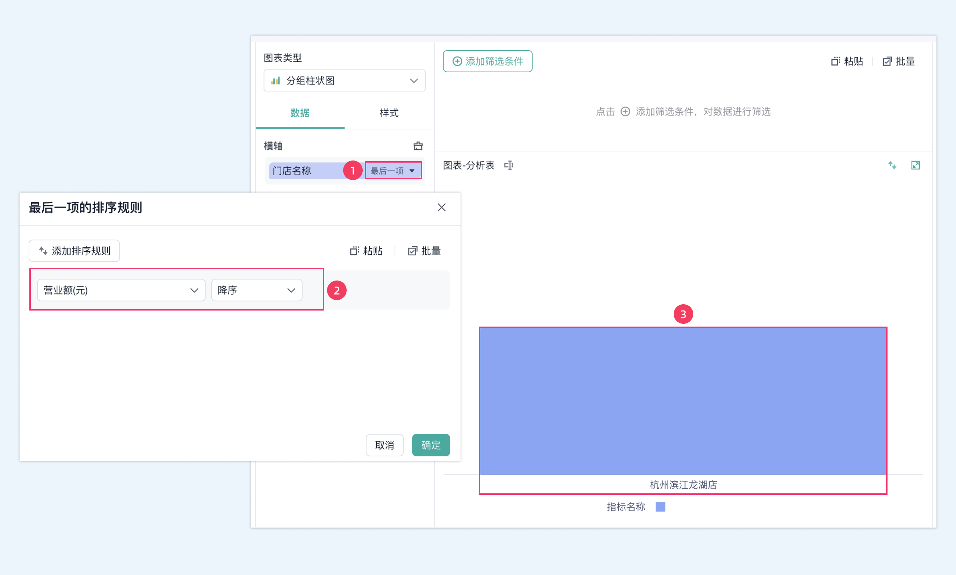
Task: Open the 最后一项 dropdown on 门店名称
Action: [393, 171]
